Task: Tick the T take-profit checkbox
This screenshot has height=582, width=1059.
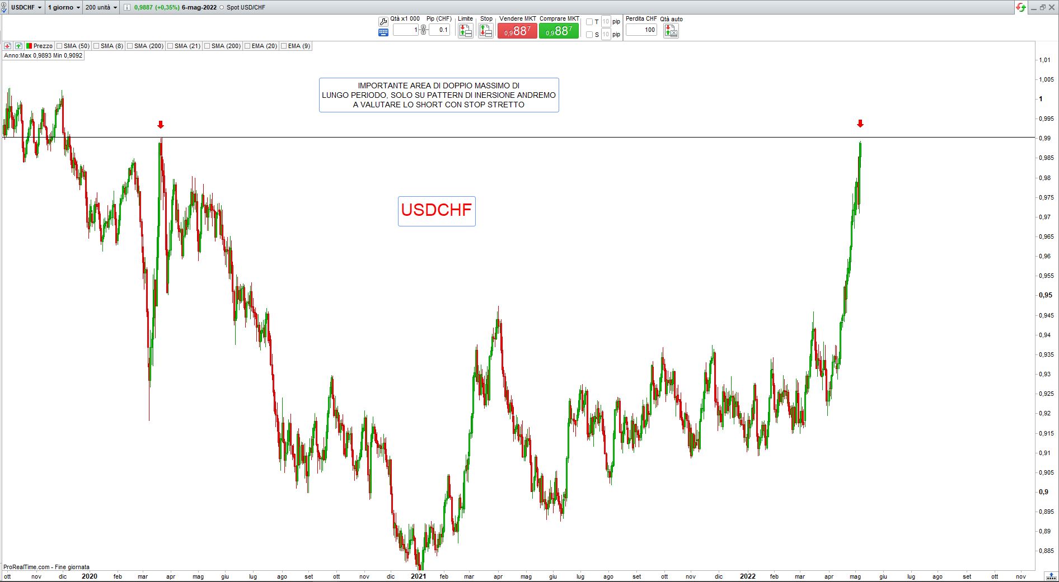Action: 589,22
